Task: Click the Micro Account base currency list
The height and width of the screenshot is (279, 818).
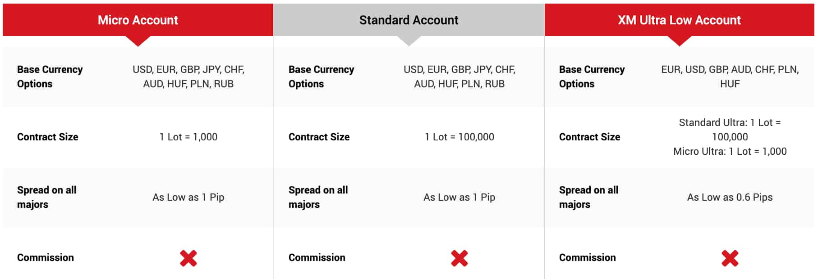Action: point(188,76)
